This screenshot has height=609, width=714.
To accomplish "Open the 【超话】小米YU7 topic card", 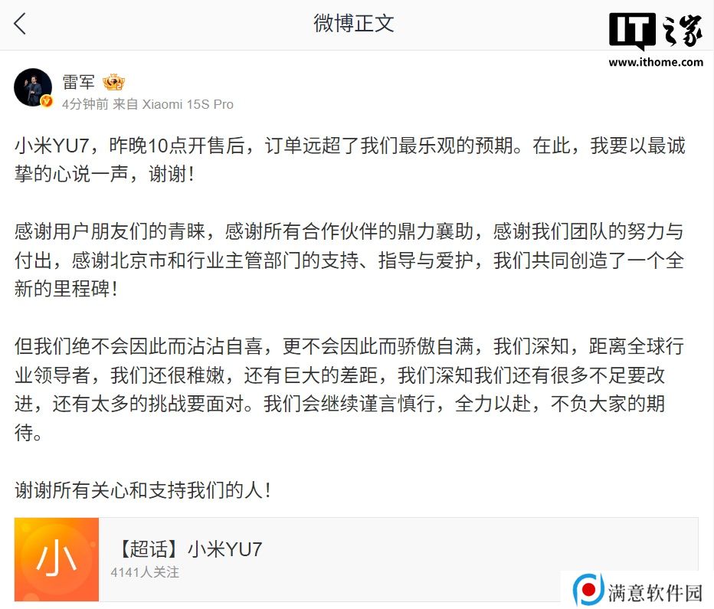I will tap(356, 559).
